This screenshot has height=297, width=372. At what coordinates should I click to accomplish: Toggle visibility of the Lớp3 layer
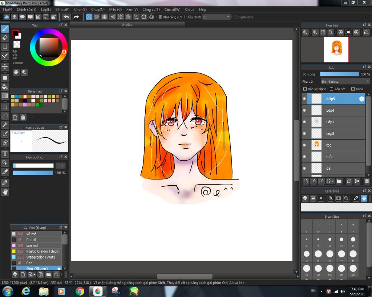(x=304, y=122)
